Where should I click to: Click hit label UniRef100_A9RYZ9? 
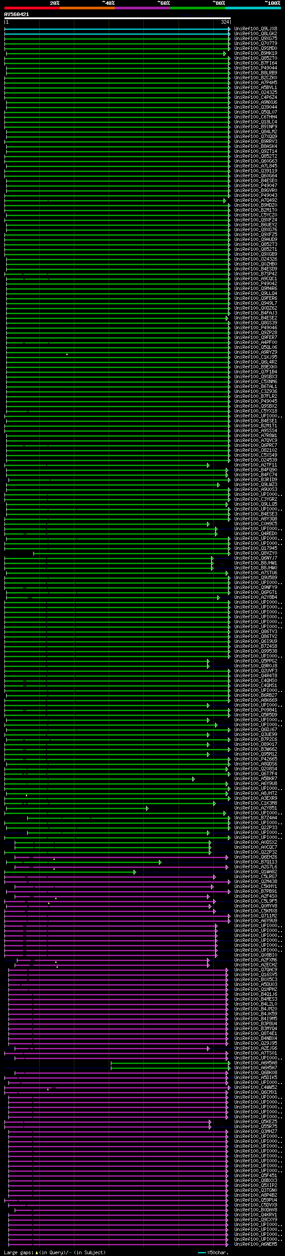(x=256, y=352)
